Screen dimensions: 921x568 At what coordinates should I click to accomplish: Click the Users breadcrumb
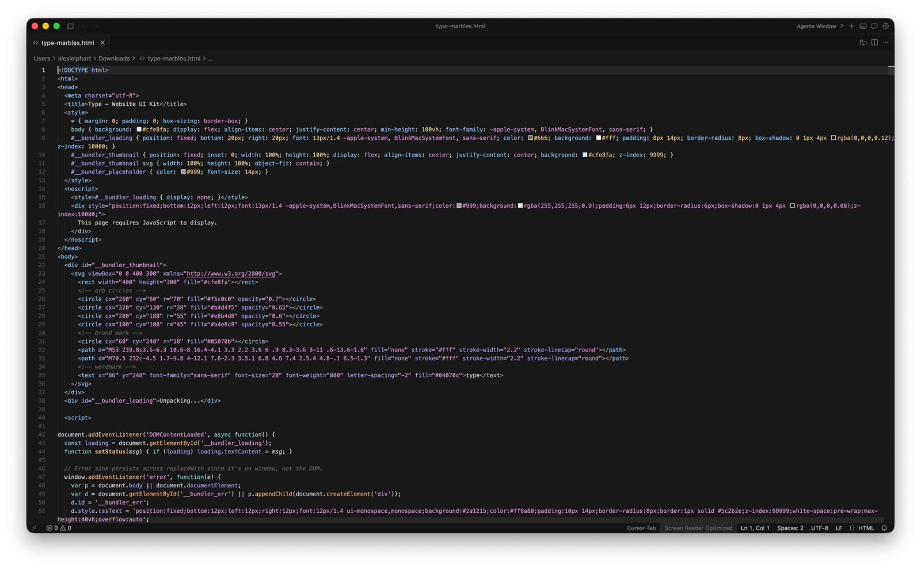(x=42, y=58)
